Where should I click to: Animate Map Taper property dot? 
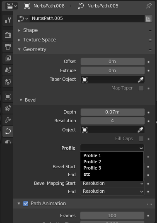click(x=148, y=88)
